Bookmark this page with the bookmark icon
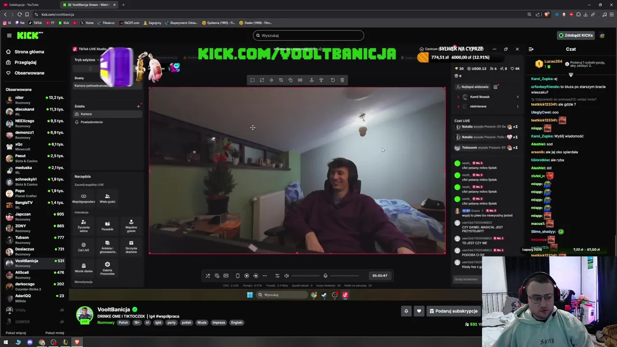 [x=27, y=14]
